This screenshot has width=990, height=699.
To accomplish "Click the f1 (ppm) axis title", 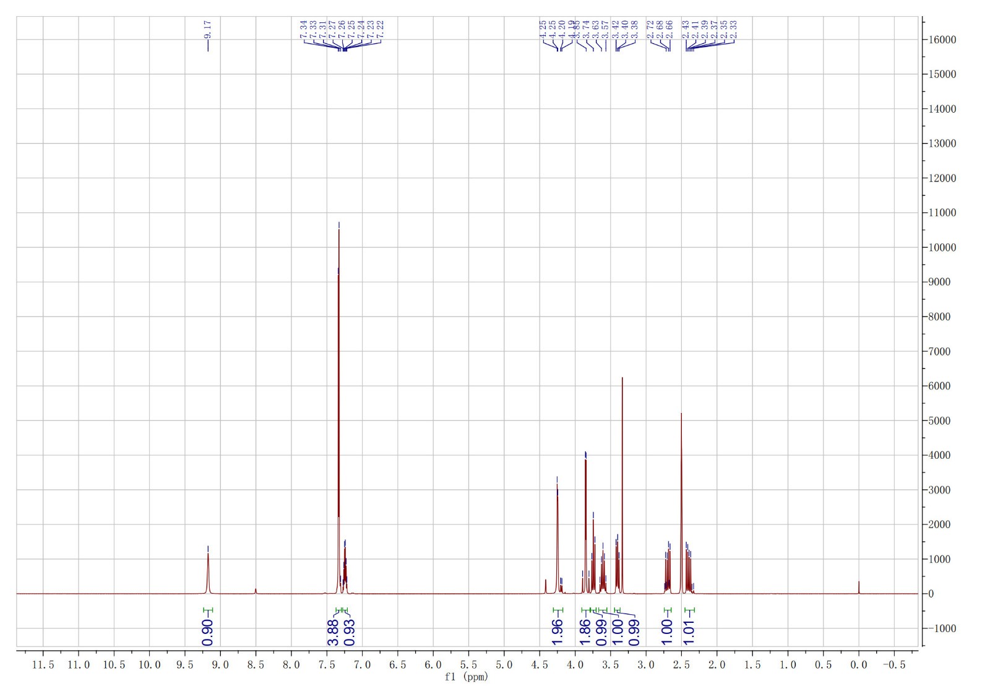I will click(466, 677).
